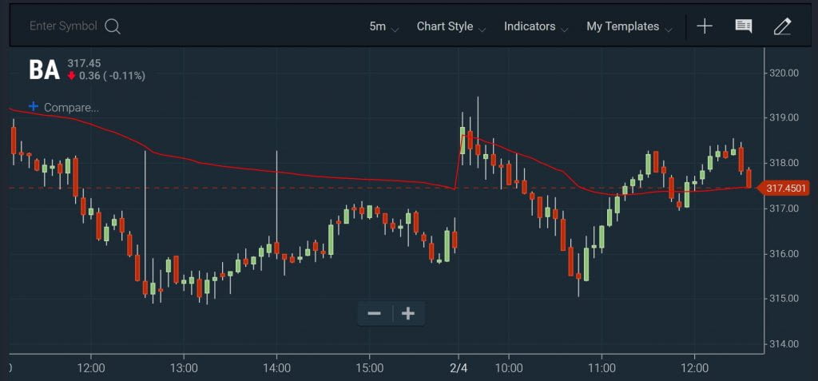Screen dimensions: 818x381
Task: Expand the Indicators dropdown
Action: click(536, 26)
